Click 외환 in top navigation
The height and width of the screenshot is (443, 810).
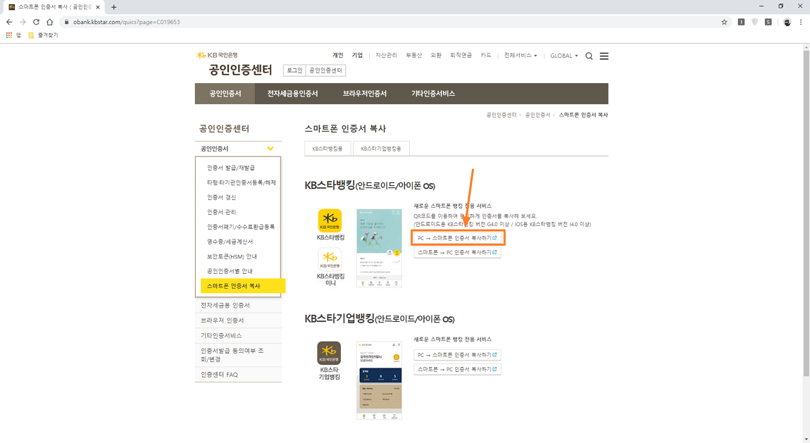tap(436, 55)
